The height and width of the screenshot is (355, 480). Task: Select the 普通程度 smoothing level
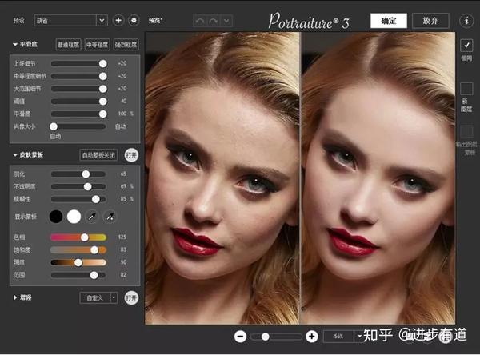(x=69, y=45)
